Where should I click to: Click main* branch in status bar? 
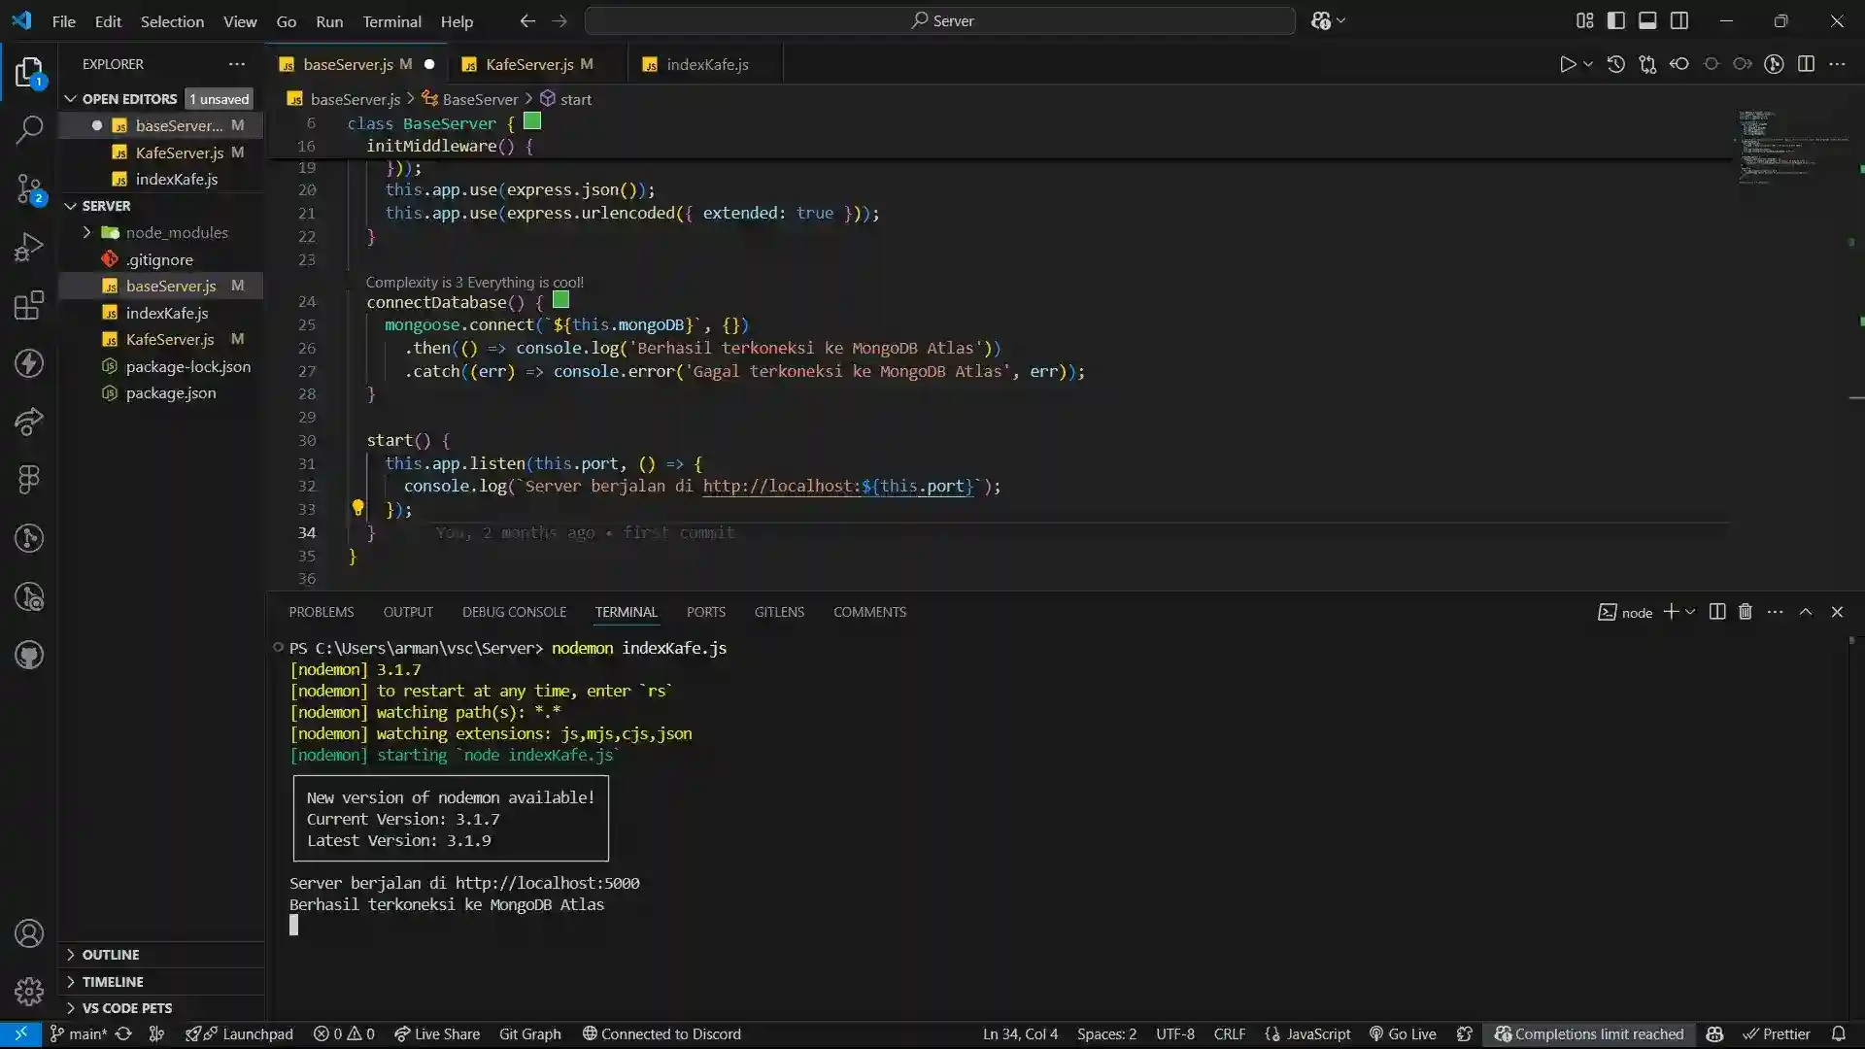point(78,1034)
